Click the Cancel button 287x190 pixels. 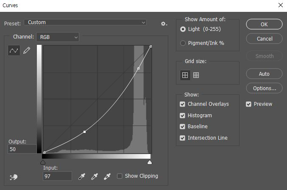[x=264, y=39]
